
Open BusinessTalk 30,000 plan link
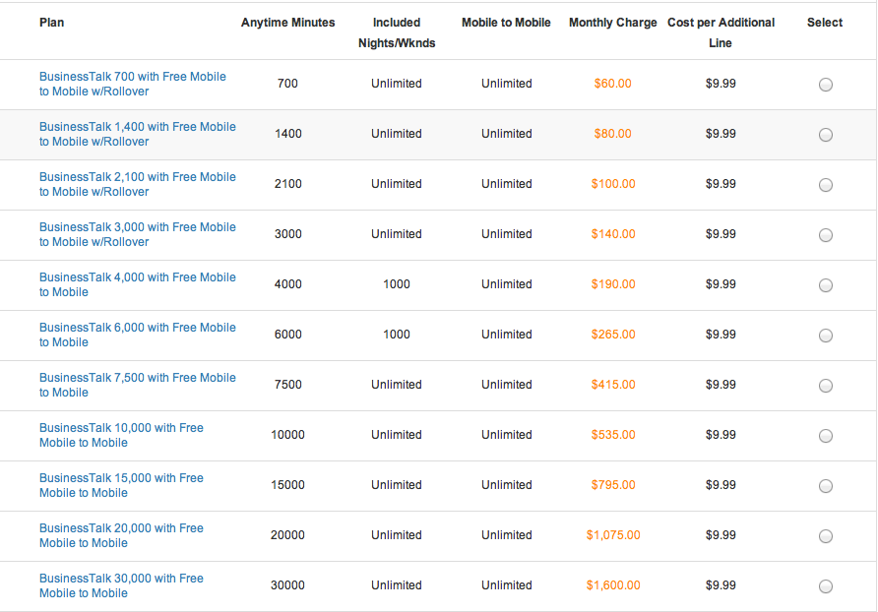point(121,585)
